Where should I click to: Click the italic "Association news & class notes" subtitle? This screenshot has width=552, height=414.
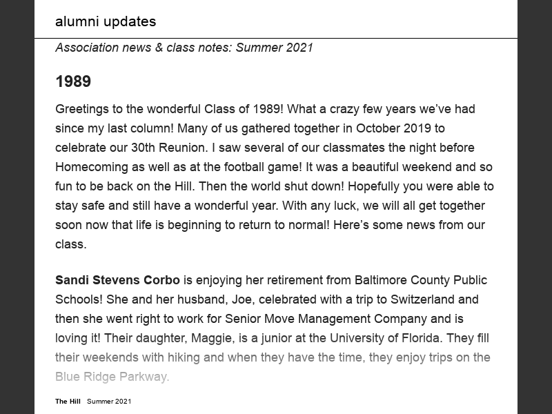[184, 48]
